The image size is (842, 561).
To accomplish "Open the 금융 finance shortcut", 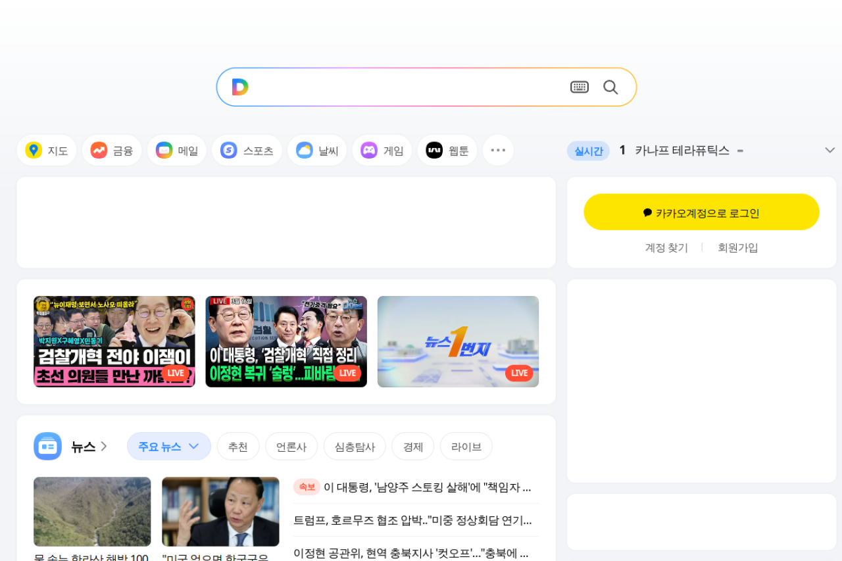I will click(112, 151).
